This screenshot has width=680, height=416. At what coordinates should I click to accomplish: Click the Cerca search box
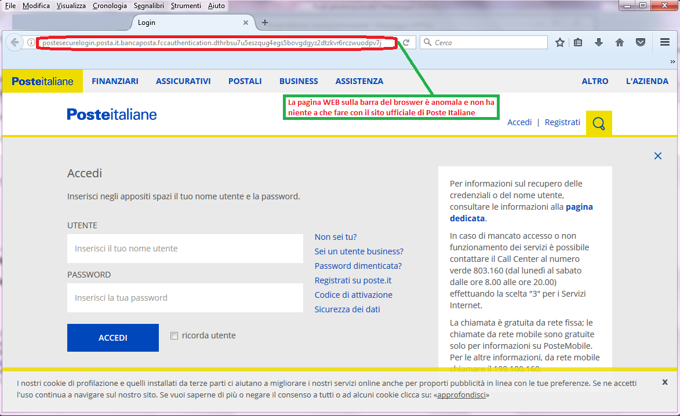click(484, 42)
